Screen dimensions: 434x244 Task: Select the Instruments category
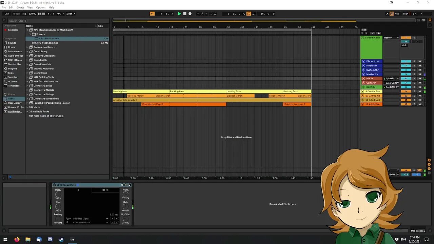point(15,52)
